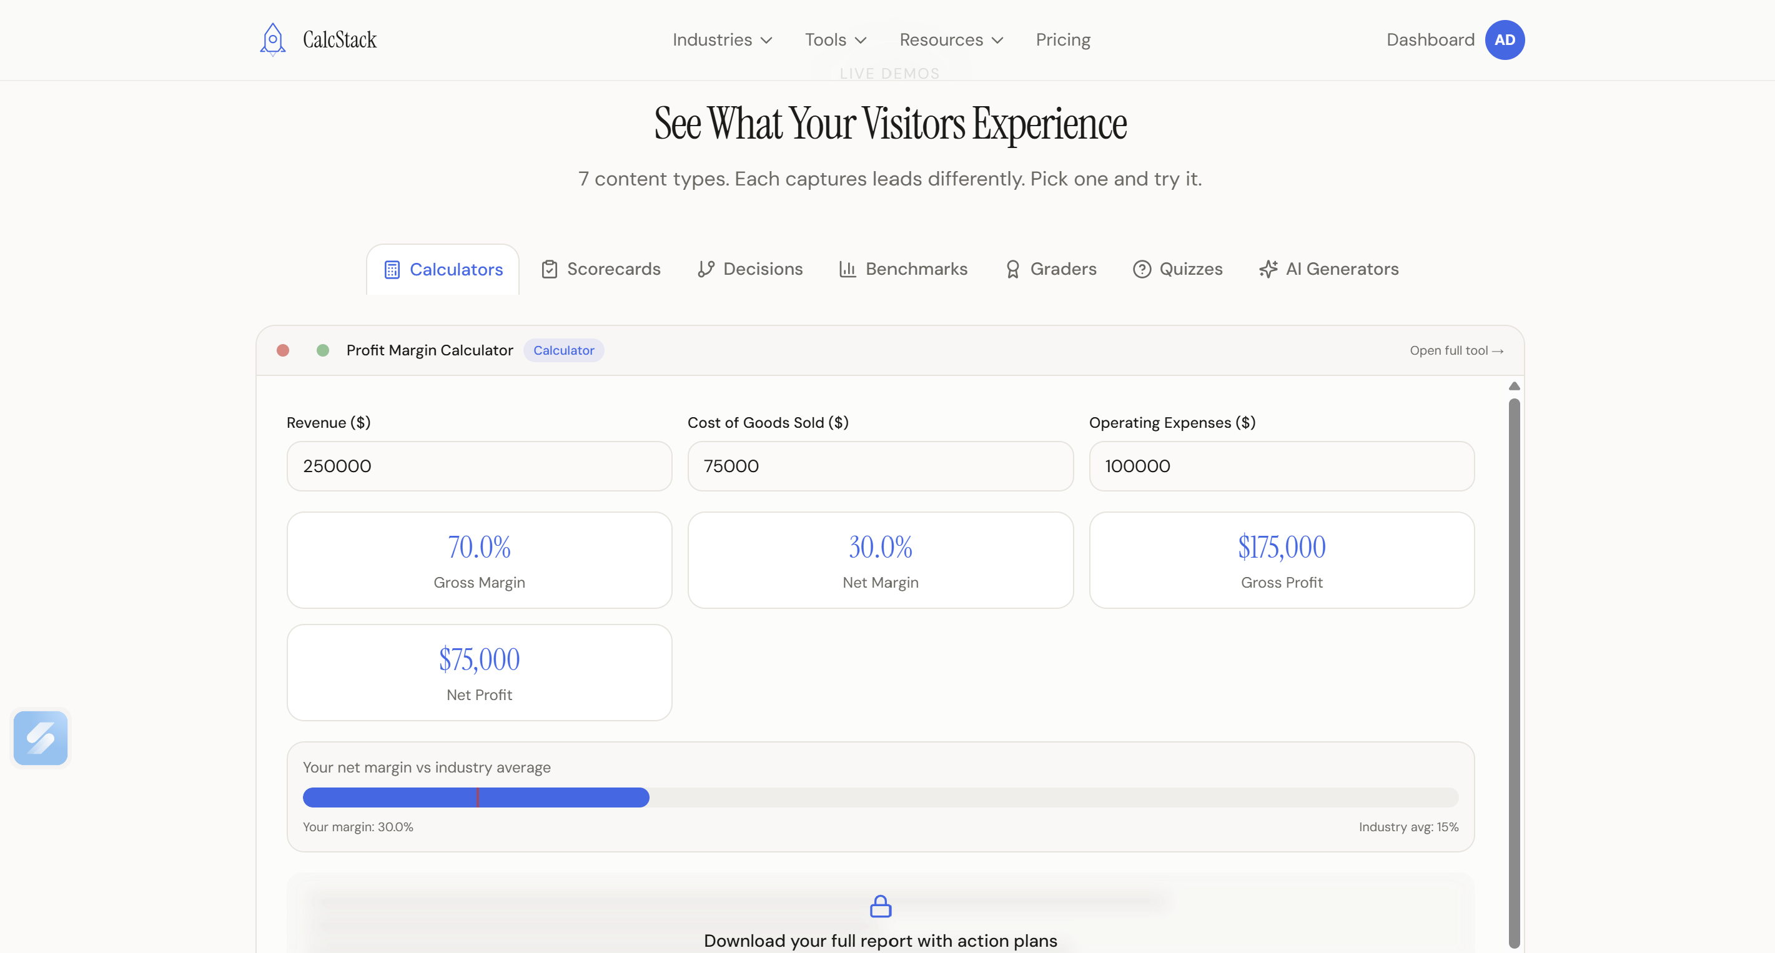Select the Benchmarks tab

click(x=902, y=269)
